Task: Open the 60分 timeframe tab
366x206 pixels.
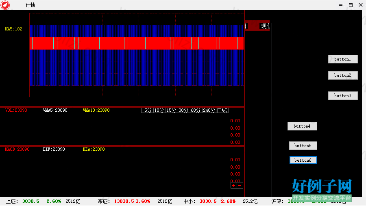Action: coord(196,110)
